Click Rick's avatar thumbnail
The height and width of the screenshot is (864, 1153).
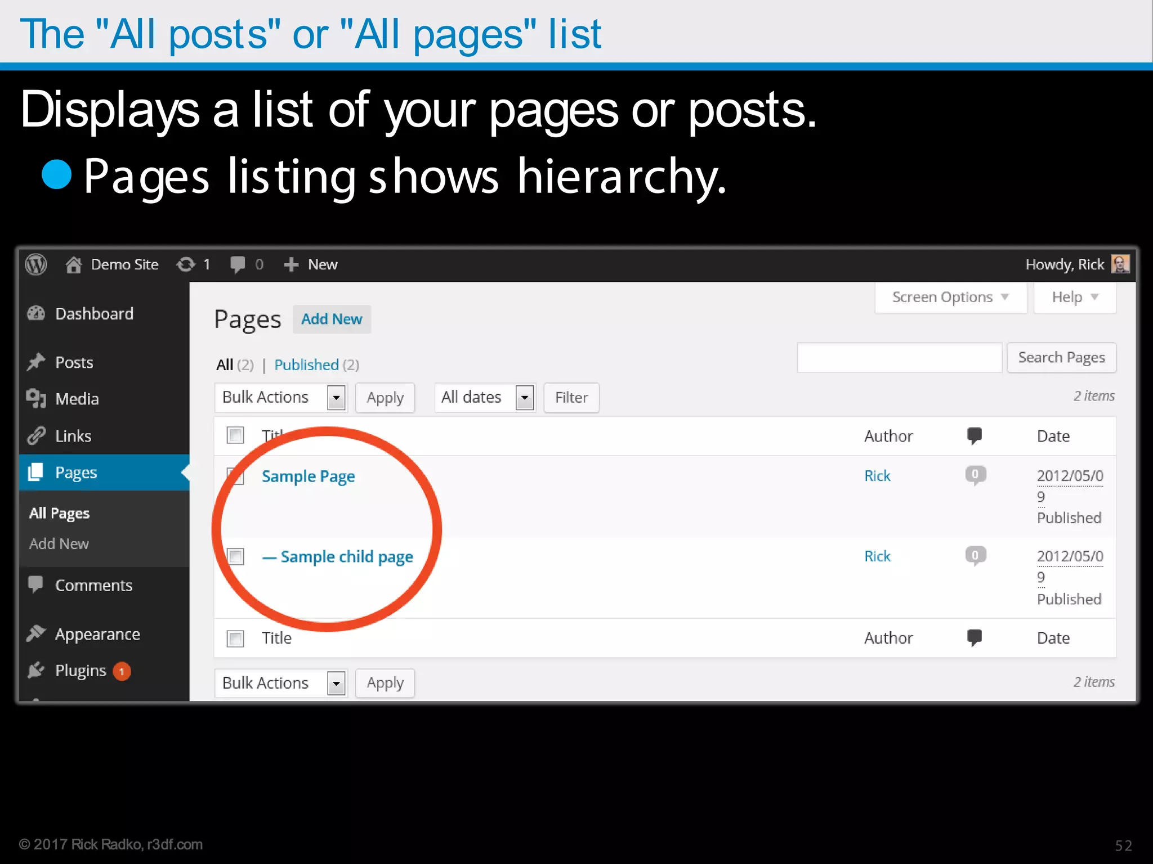click(x=1120, y=264)
